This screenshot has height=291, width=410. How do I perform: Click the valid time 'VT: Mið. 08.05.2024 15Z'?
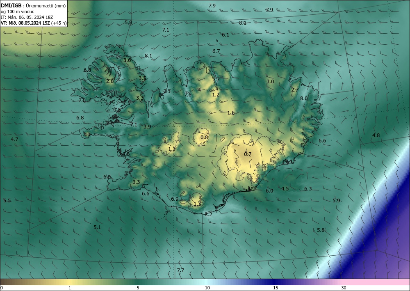[25, 23]
